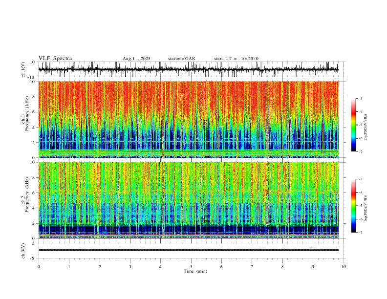Click the "8" kHz tick on ch.1 axis
Screen dimensions: 387x299
34,97
